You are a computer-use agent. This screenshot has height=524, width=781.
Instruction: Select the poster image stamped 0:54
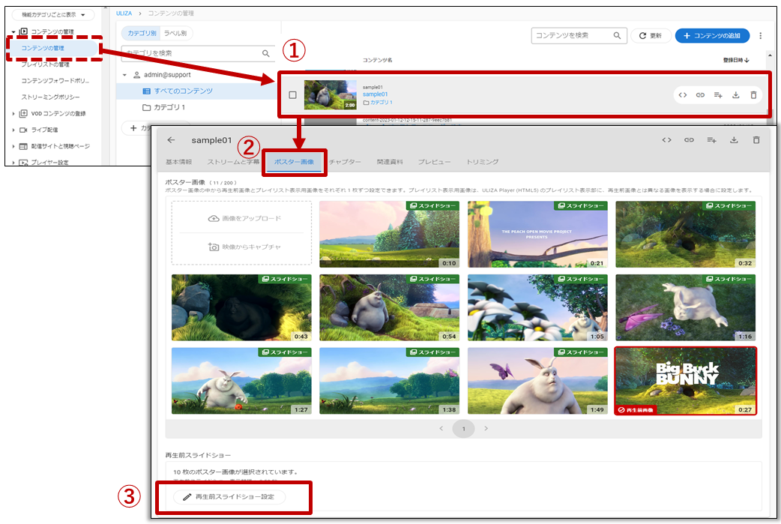point(390,308)
